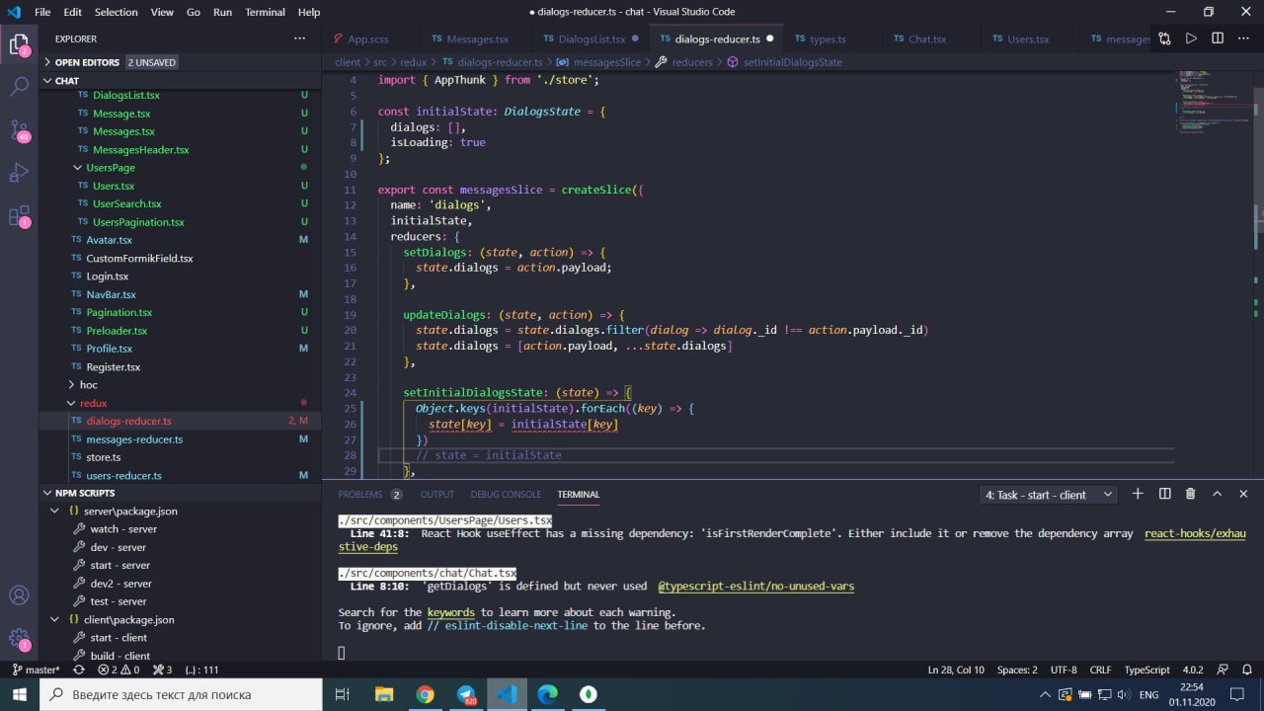The height and width of the screenshot is (711, 1264).
Task: Kill the terminal with trash icon
Action: pyautogui.click(x=1190, y=494)
